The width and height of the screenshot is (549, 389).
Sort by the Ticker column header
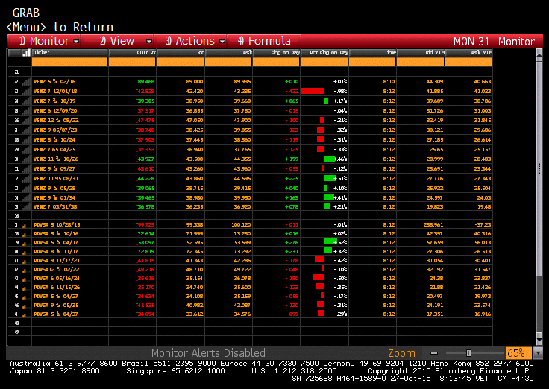(x=70, y=53)
